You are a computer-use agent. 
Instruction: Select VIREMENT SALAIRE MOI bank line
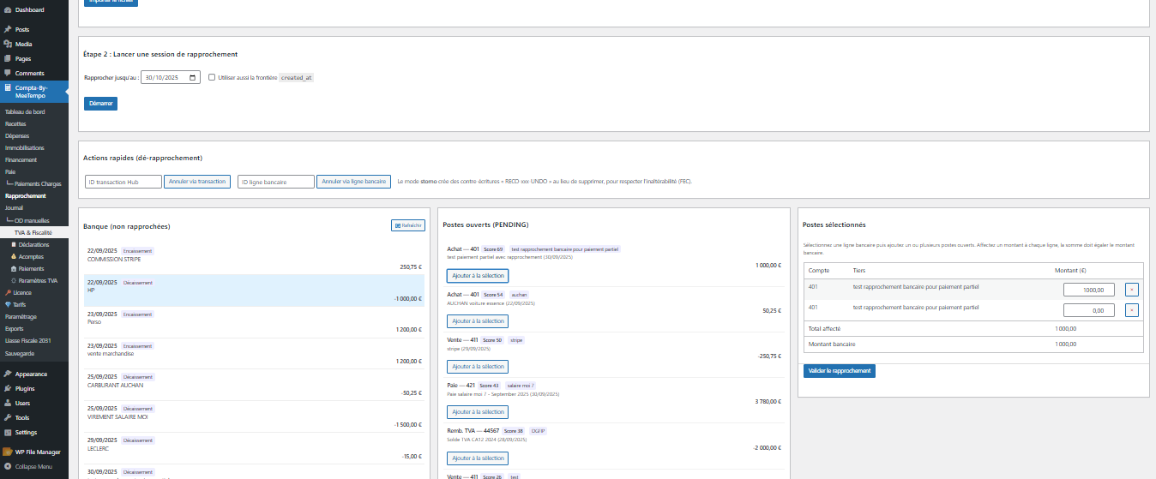254,416
